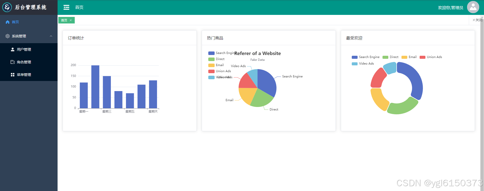Click 欢迎您,管理员 greeting text

[451, 8]
